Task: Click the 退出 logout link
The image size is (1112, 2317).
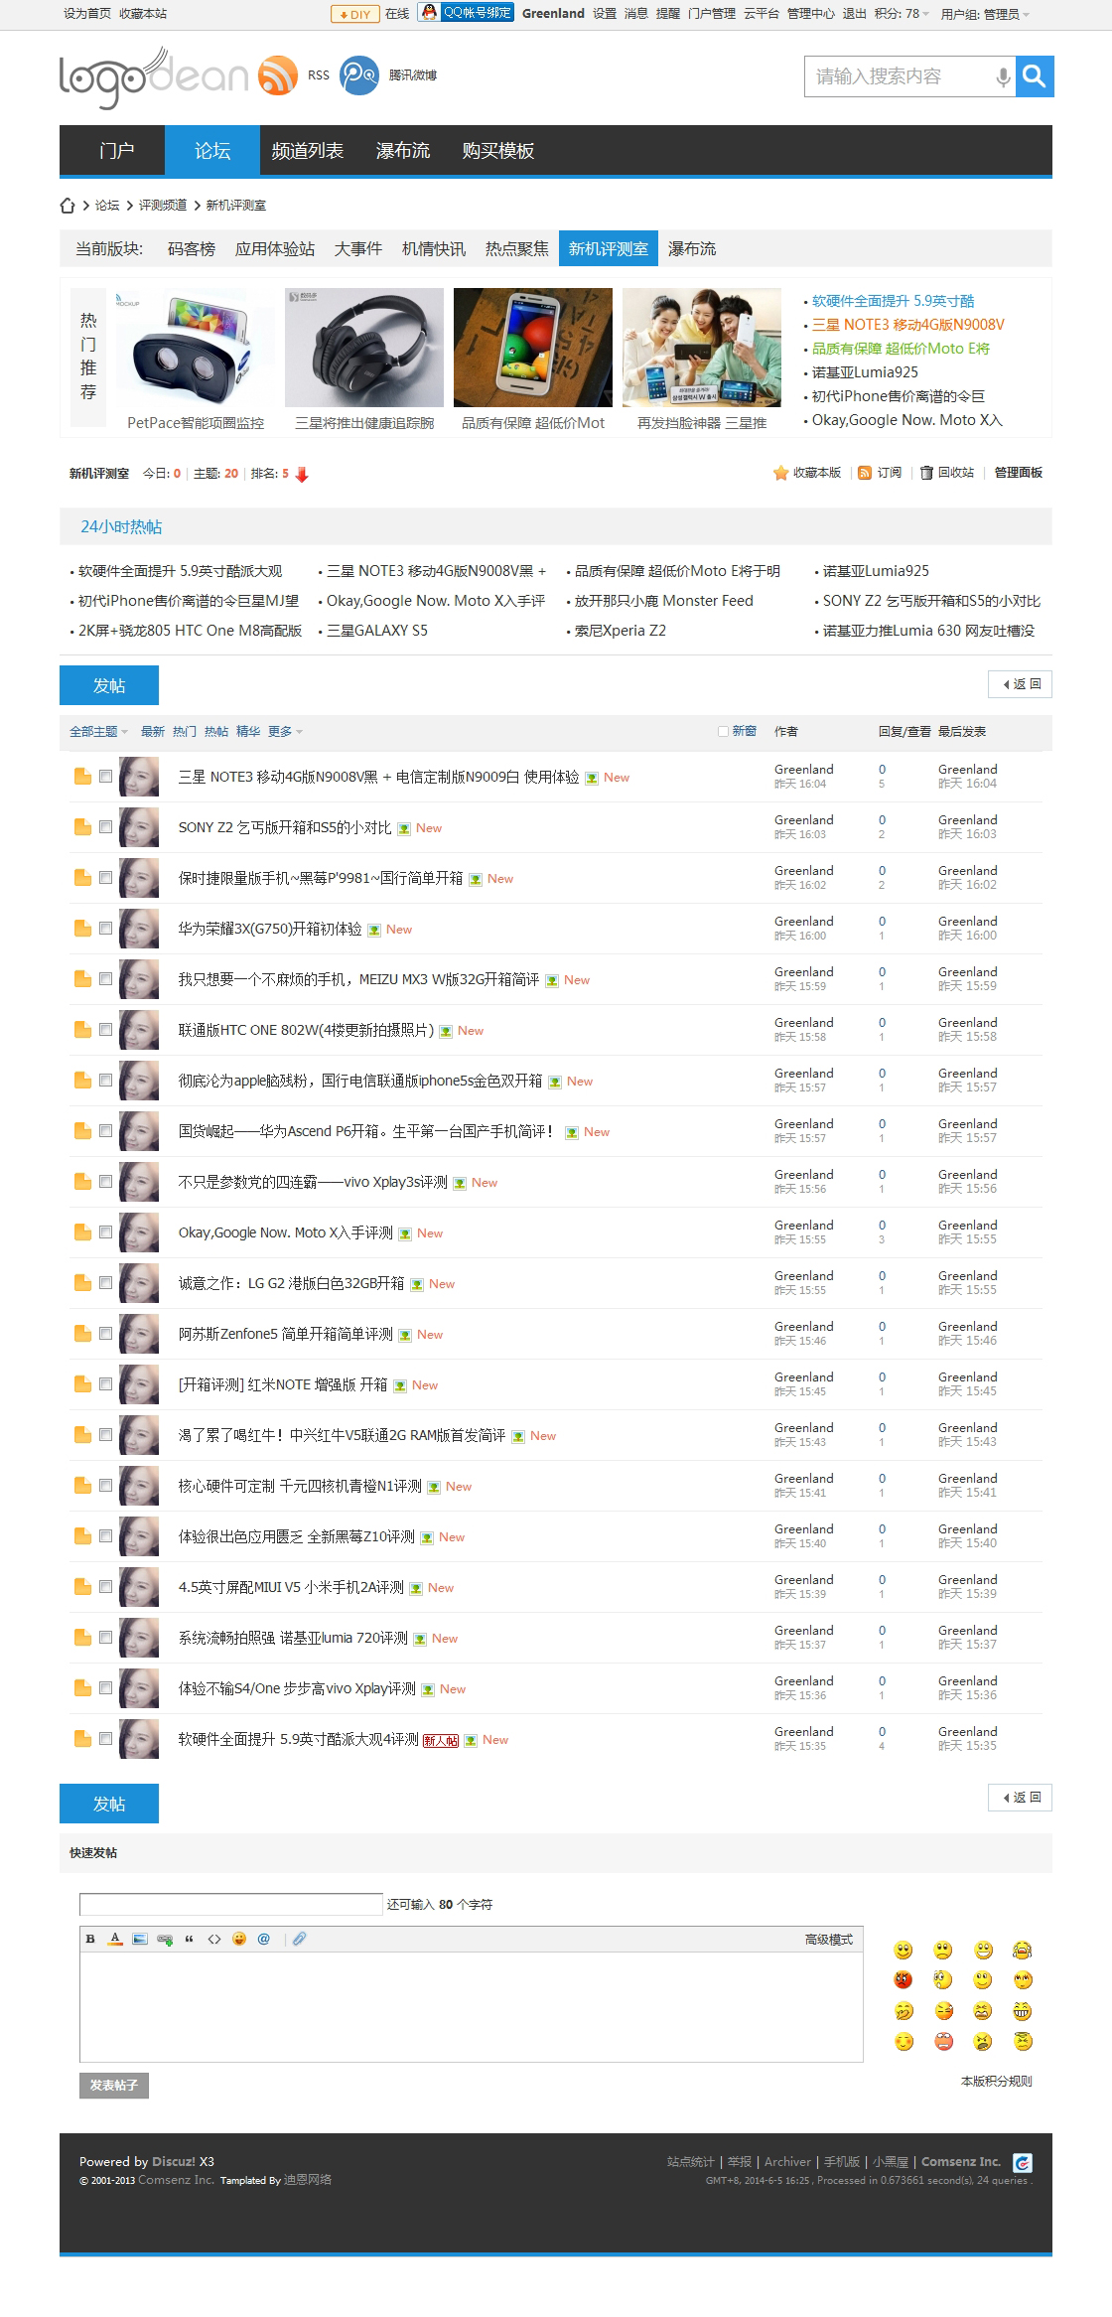Action: click(854, 14)
